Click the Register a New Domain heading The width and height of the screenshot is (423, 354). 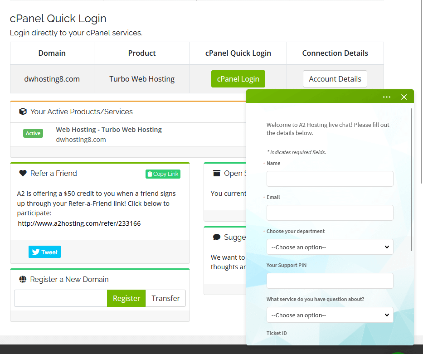pyautogui.click(x=69, y=279)
